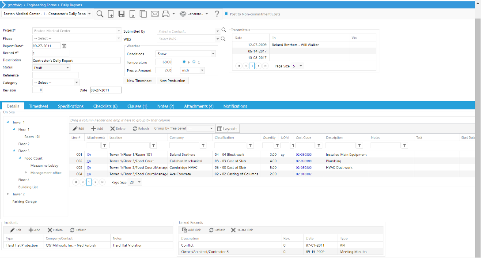Click the search magnifier in the top toolbar
The width and height of the screenshot is (481, 258).
[100, 14]
